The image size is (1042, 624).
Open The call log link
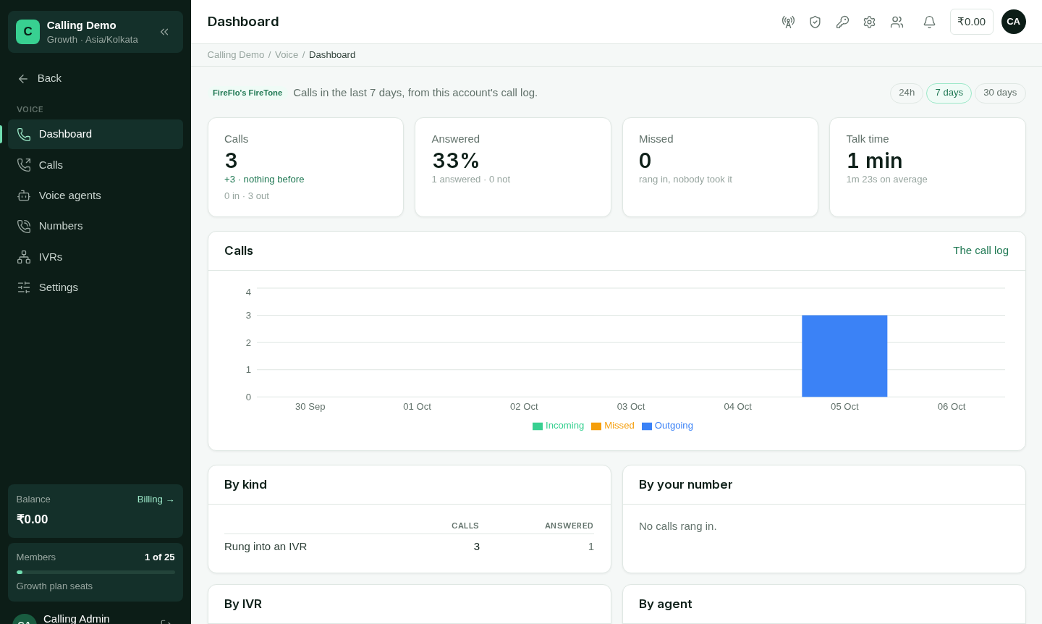(980, 250)
